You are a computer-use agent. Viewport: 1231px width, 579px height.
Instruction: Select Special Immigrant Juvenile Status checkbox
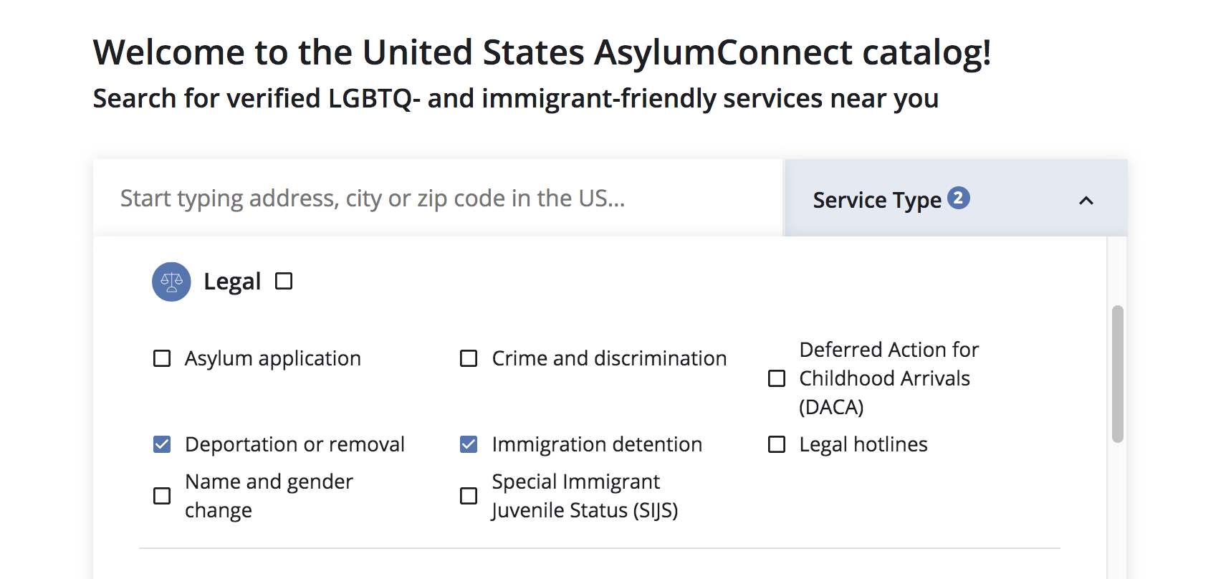pyautogui.click(x=469, y=496)
